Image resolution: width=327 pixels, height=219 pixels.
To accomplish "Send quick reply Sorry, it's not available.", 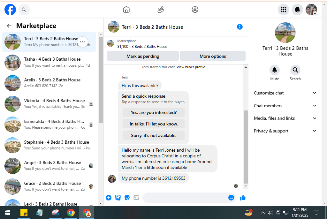I will click(154, 135).
